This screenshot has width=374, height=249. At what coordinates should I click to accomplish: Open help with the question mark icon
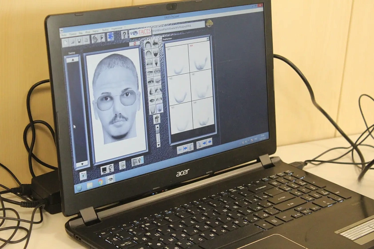124,35
